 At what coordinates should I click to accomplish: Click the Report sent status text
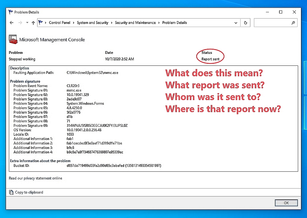[x=210, y=59]
